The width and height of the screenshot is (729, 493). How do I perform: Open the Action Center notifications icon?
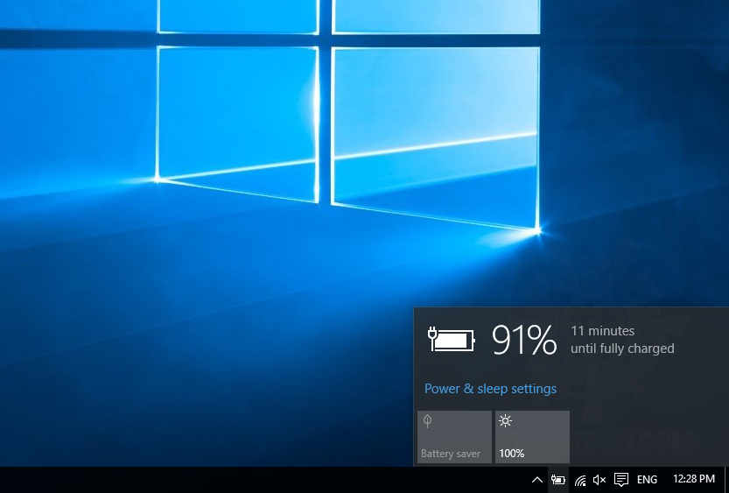tap(621, 480)
